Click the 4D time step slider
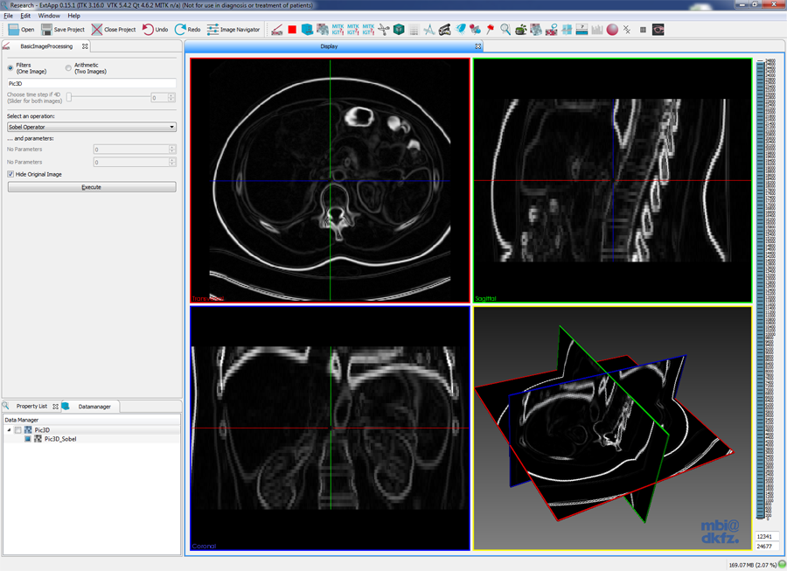 (x=70, y=98)
